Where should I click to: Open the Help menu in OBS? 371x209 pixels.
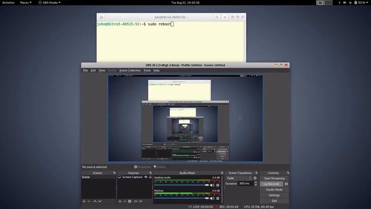156,70
